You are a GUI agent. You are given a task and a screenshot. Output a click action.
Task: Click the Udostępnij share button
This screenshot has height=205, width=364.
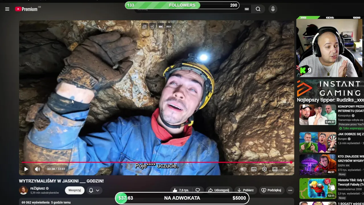coord(219,190)
